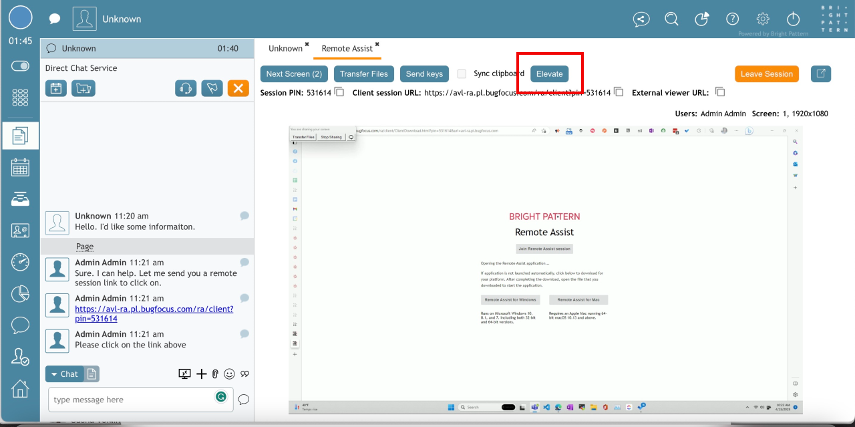Switch to the Unknown tab
The width and height of the screenshot is (855, 427).
point(285,48)
